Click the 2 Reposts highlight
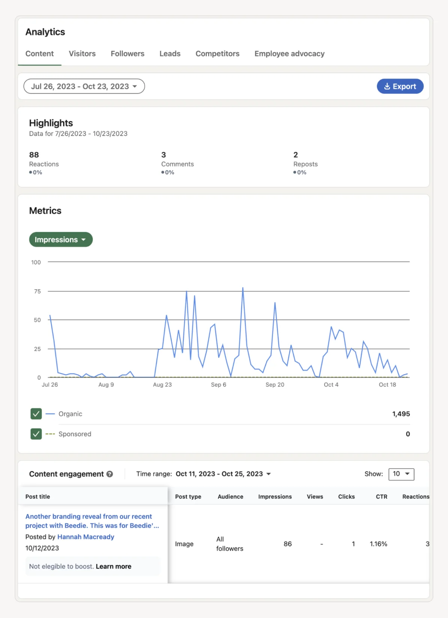 (x=305, y=163)
